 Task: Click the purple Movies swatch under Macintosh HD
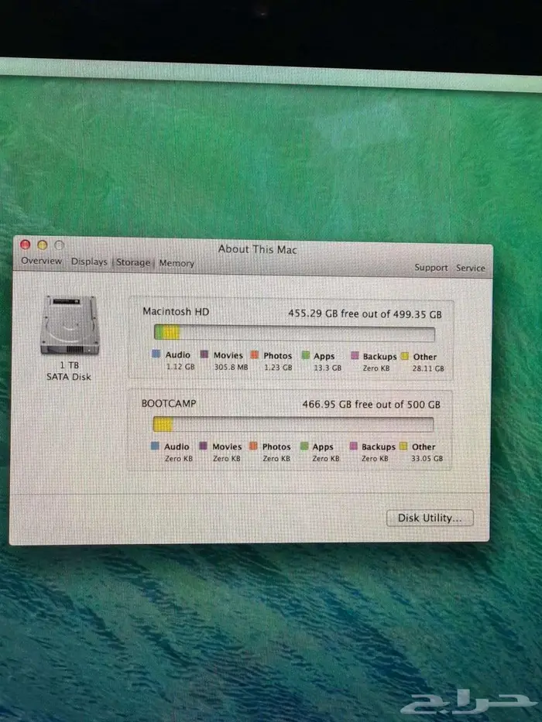tap(204, 355)
